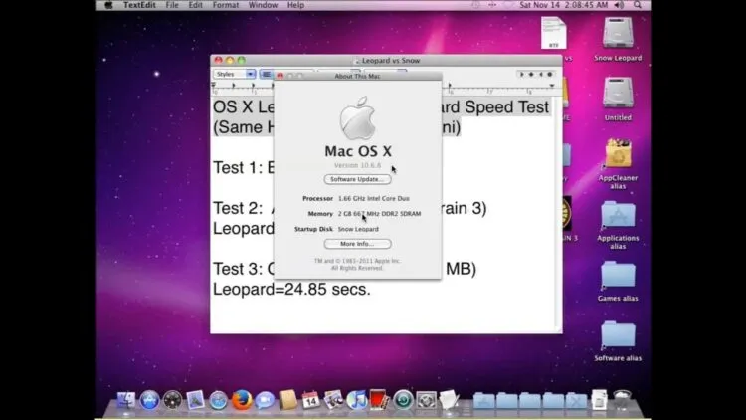Open the Window menu
Screen dimensions: 746x420
(x=263, y=5)
